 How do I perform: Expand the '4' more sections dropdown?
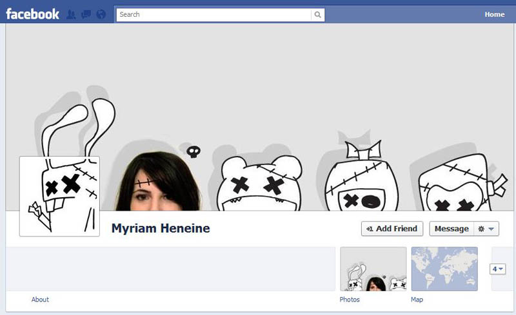[497, 269]
